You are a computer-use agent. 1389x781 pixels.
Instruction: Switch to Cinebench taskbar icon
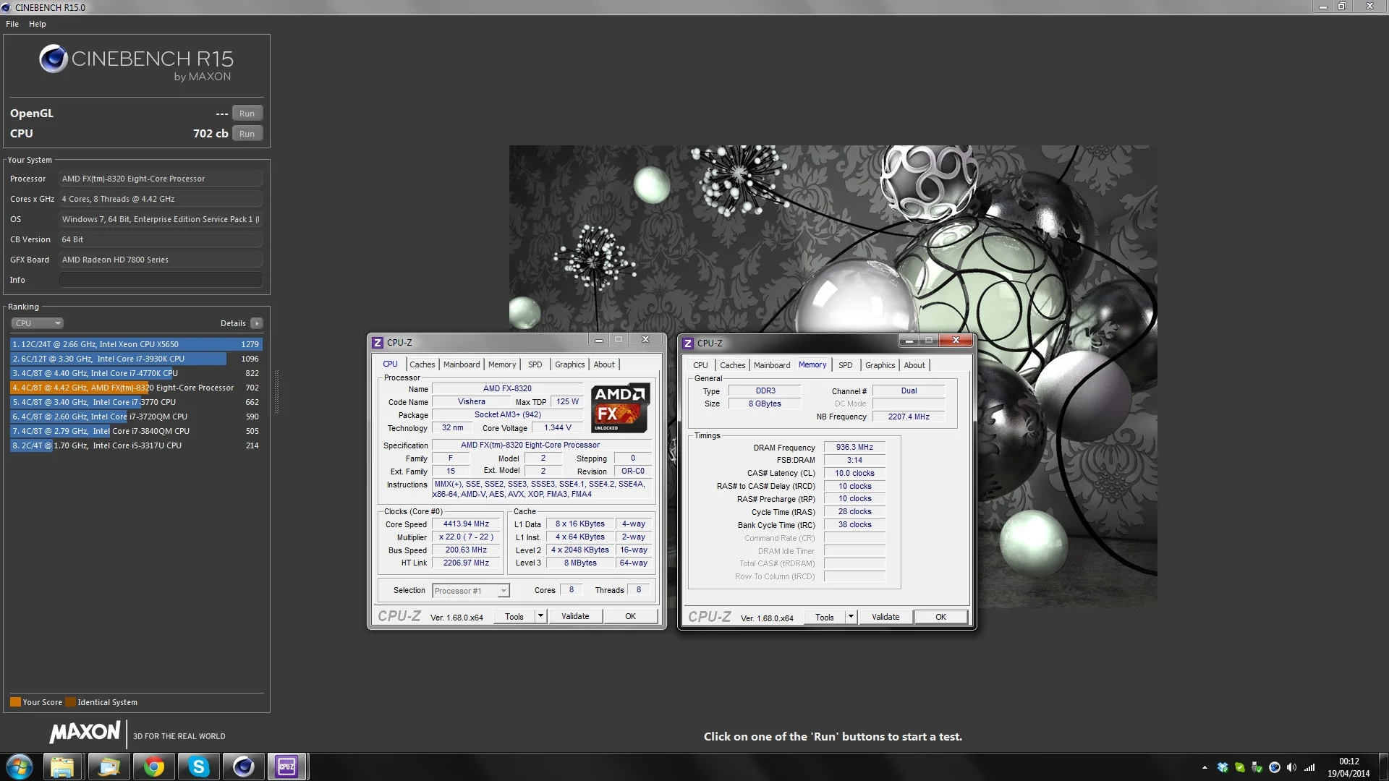coord(243,767)
